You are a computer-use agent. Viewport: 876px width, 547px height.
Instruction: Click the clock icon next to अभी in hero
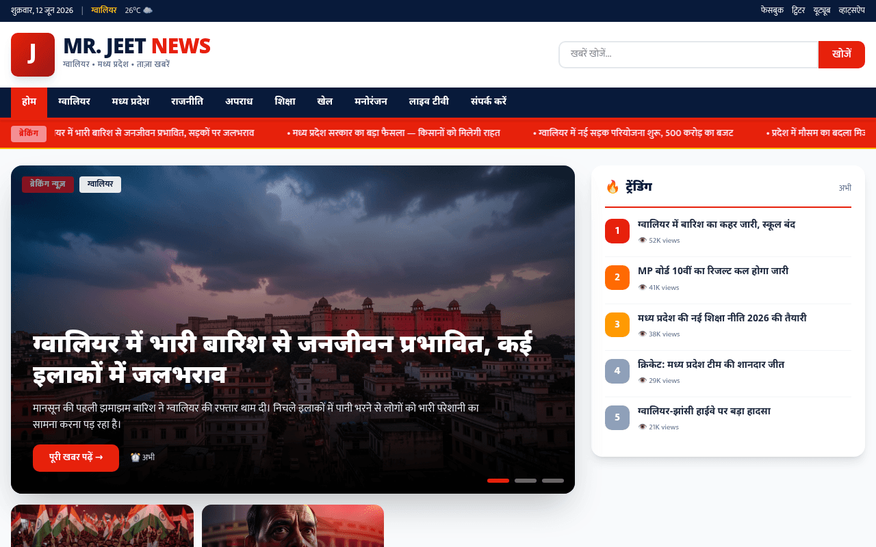click(135, 457)
